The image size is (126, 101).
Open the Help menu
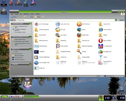(38, 14)
